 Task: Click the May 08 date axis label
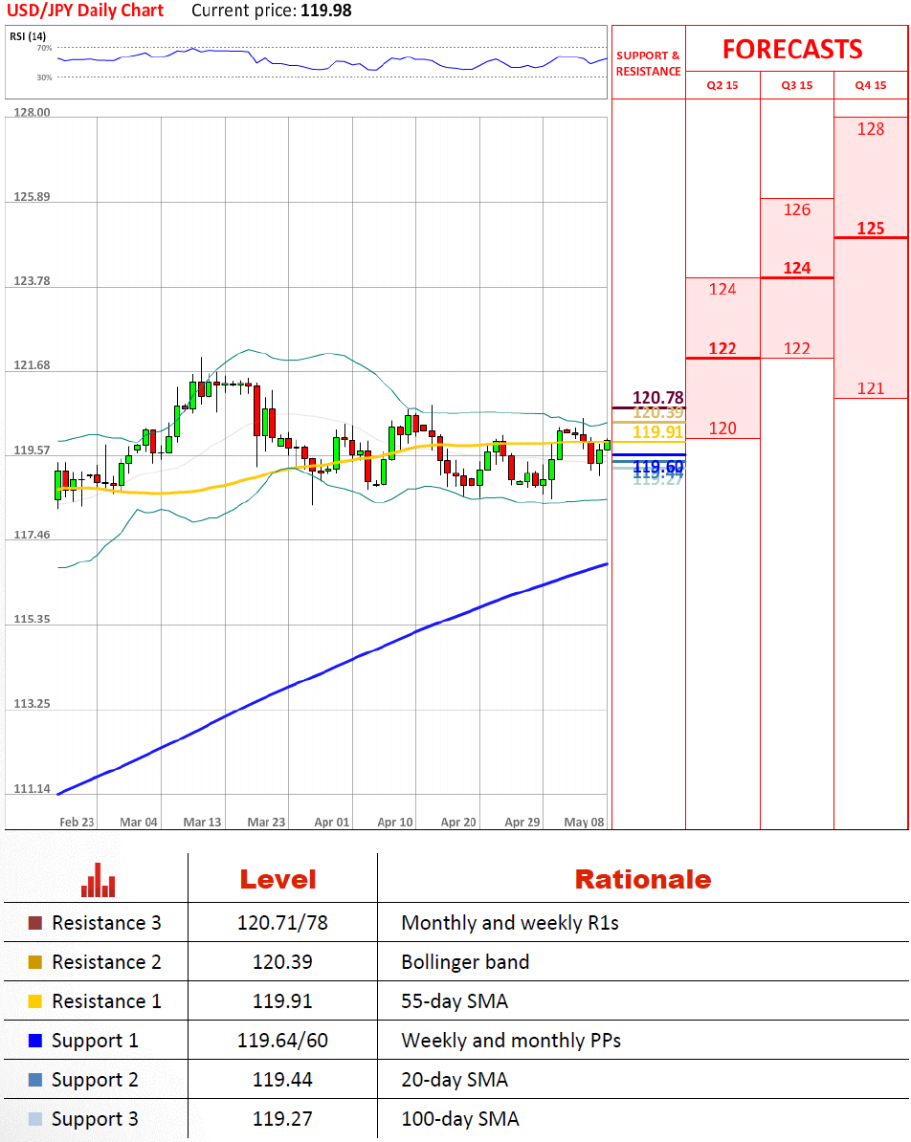pyautogui.click(x=584, y=823)
